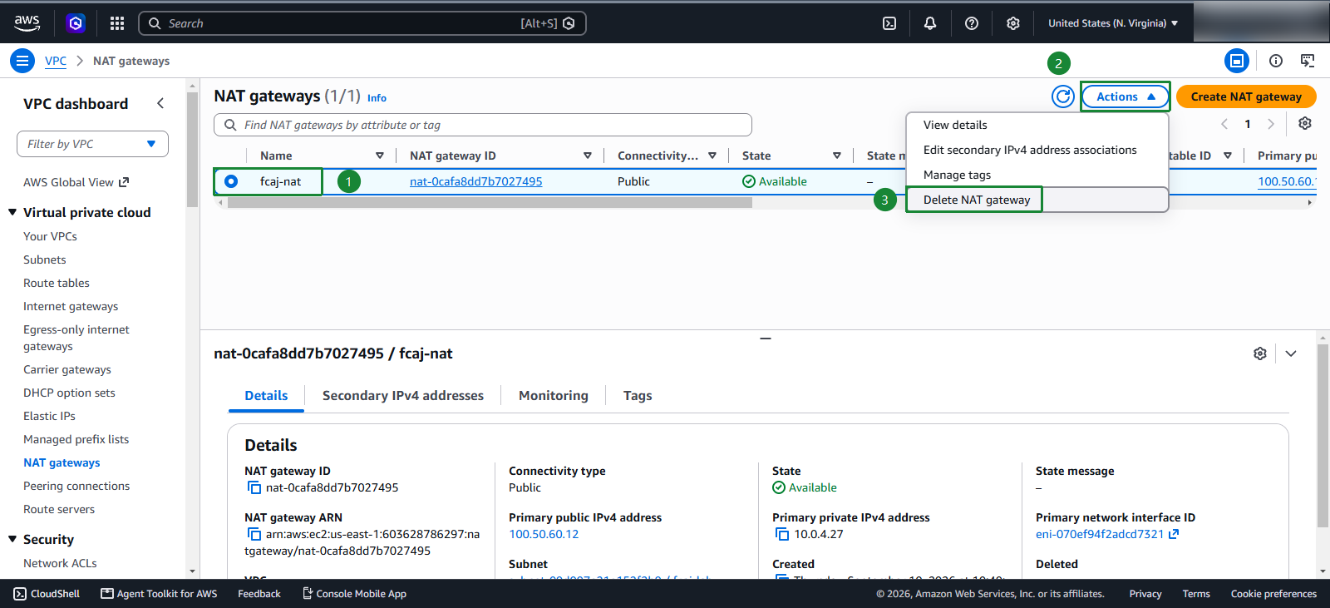The width and height of the screenshot is (1330, 608).
Task: Open the top bar settings gear
Action: pyautogui.click(x=1013, y=23)
